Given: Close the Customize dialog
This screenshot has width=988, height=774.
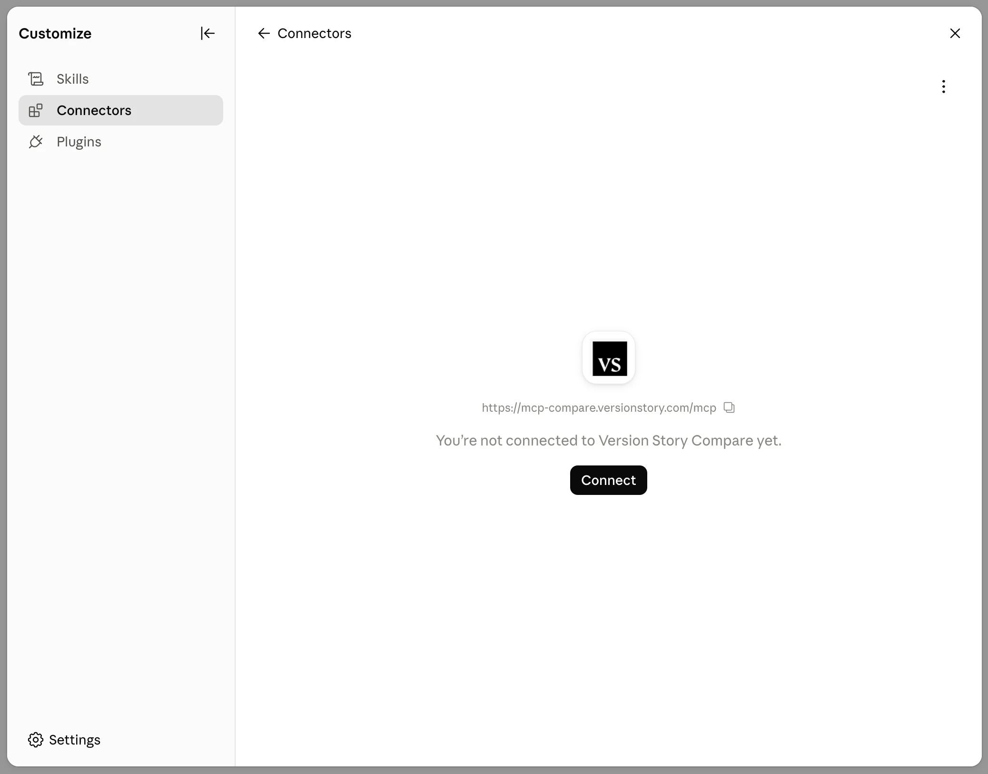Looking at the screenshot, I should click(955, 33).
